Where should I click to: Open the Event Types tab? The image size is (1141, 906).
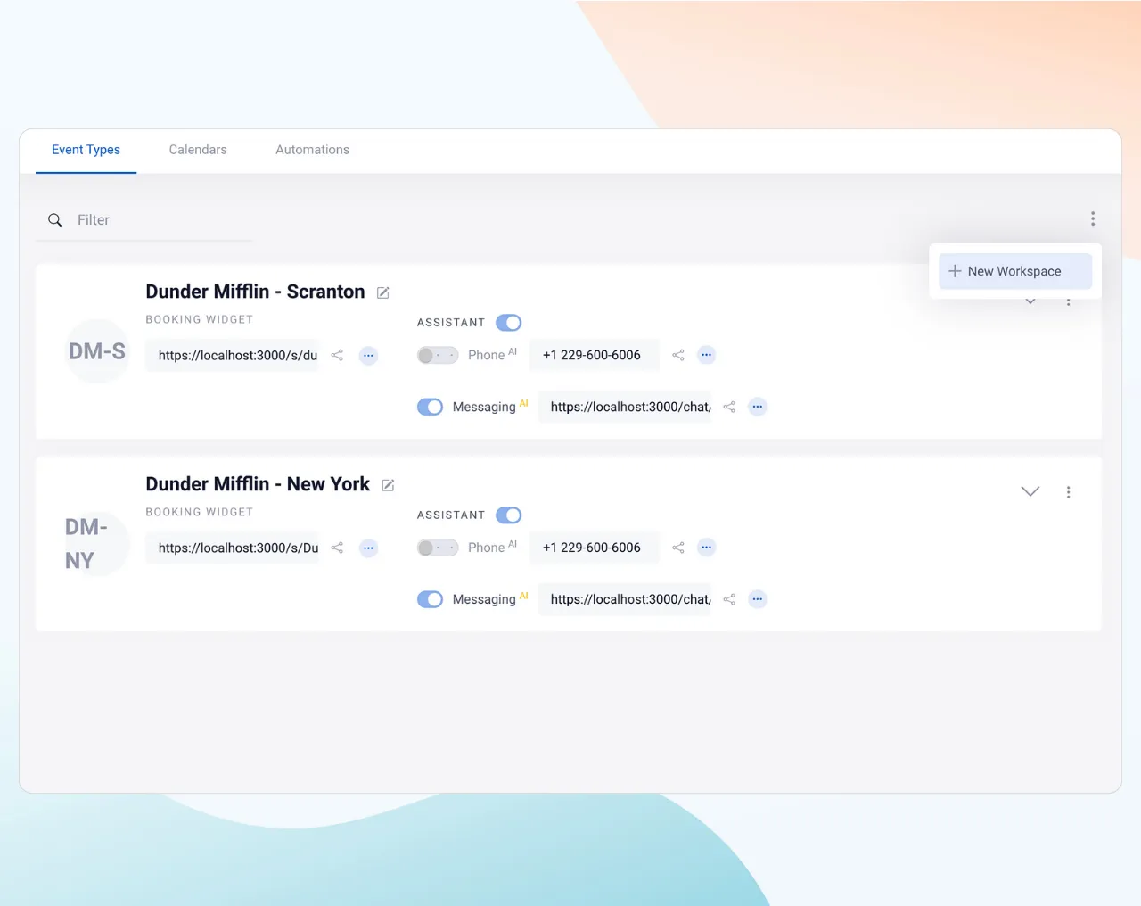click(86, 150)
